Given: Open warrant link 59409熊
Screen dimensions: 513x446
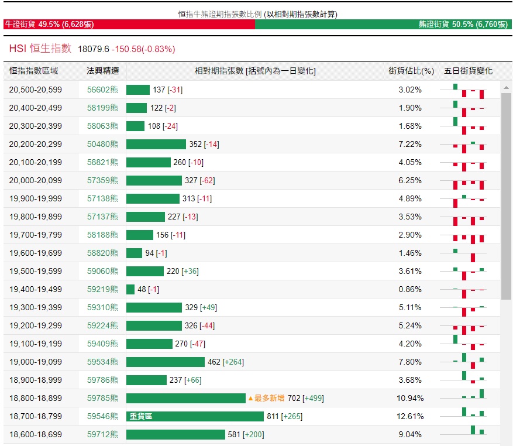Looking at the screenshot, I should [102, 344].
